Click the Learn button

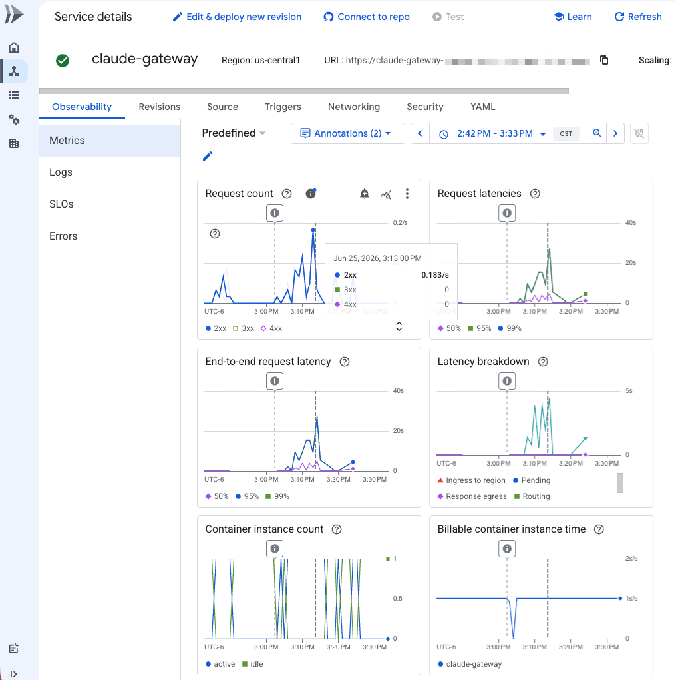tap(573, 17)
